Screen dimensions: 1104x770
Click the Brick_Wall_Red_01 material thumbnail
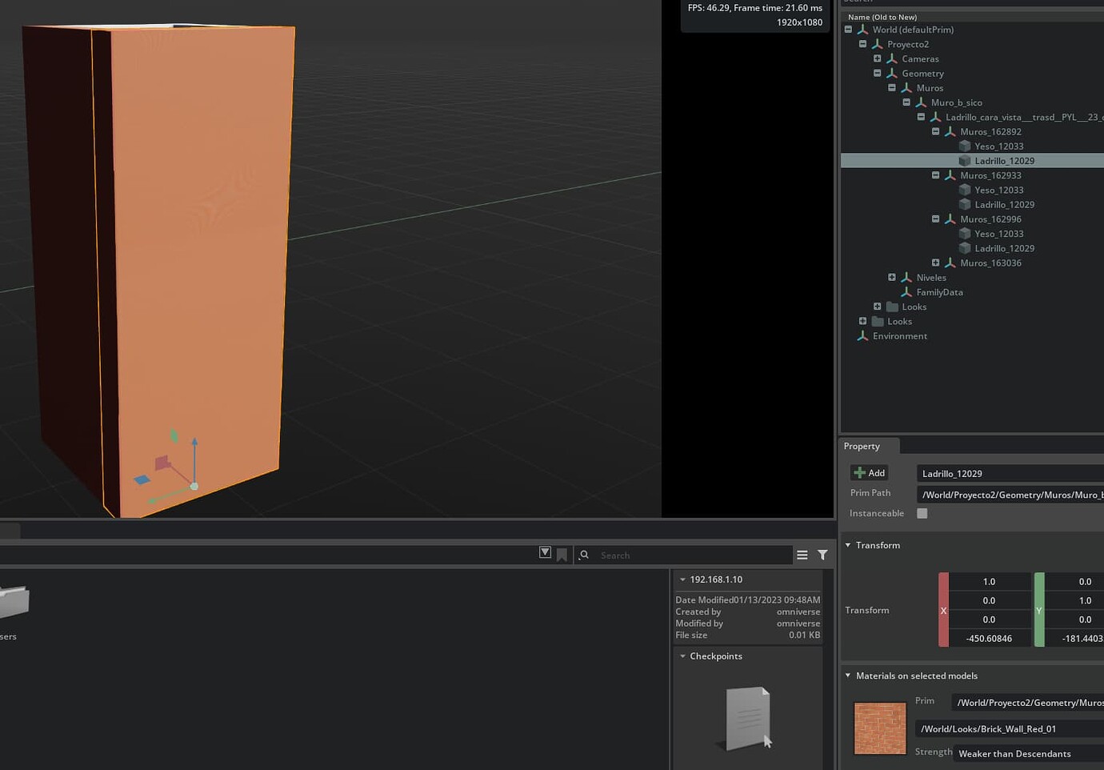[879, 728]
